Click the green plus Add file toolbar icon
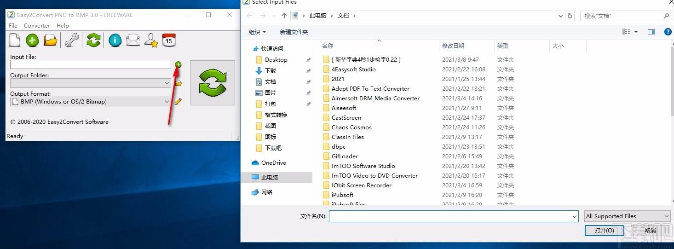Screen dimensions: 674x249 click(32, 41)
